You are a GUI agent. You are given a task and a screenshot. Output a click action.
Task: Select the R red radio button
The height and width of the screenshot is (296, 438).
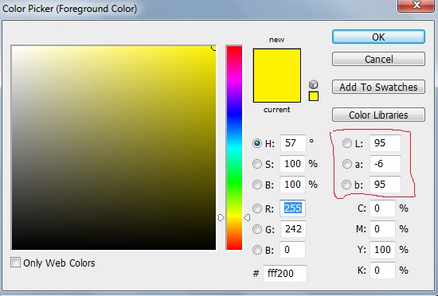coord(257,208)
